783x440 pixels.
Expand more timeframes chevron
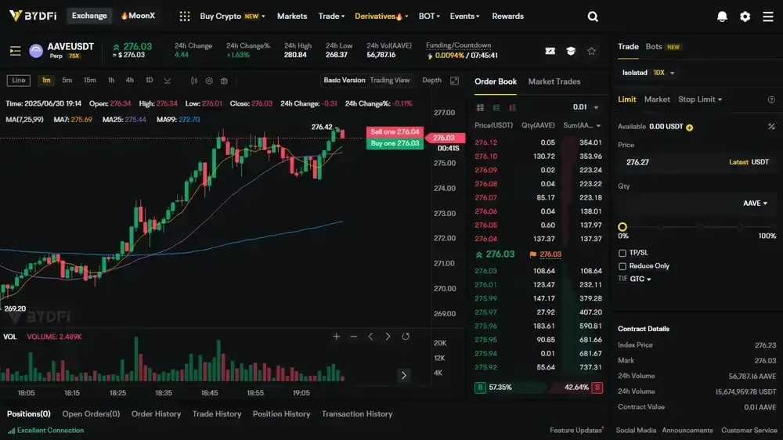tap(168, 81)
